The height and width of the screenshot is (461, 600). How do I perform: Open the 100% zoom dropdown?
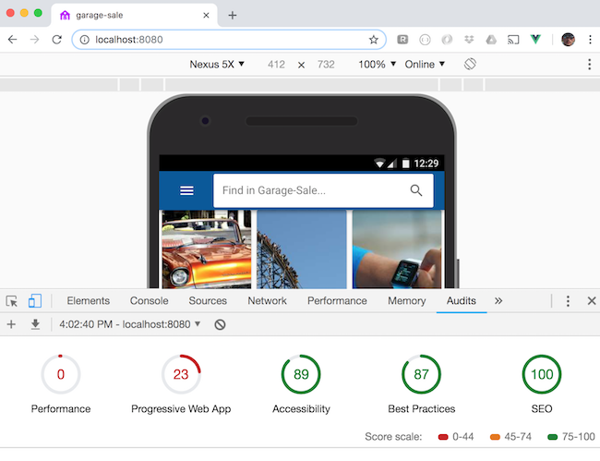pyautogui.click(x=377, y=64)
